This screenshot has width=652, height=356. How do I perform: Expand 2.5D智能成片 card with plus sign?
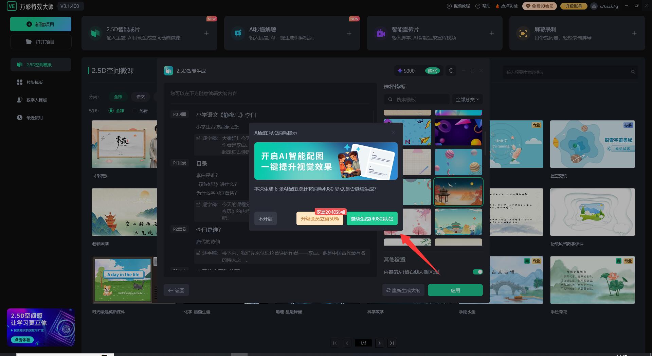click(x=206, y=33)
